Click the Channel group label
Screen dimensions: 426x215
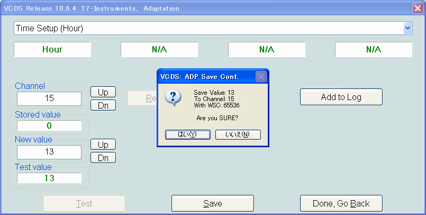pyautogui.click(x=30, y=86)
